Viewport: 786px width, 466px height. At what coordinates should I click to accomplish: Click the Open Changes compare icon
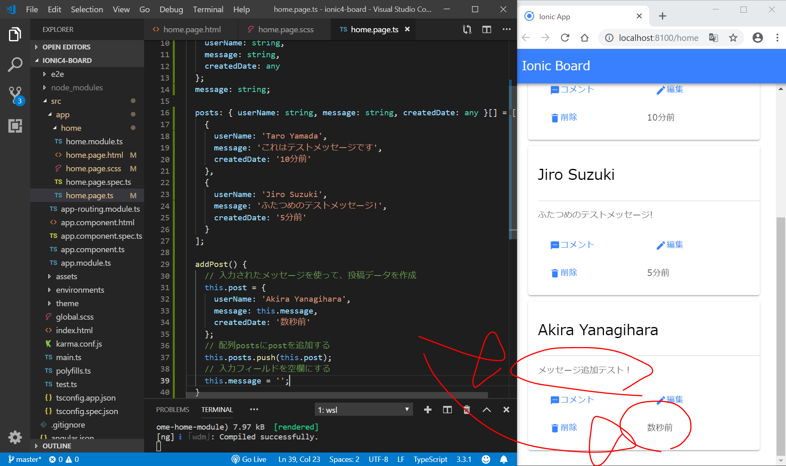point(467,29)
